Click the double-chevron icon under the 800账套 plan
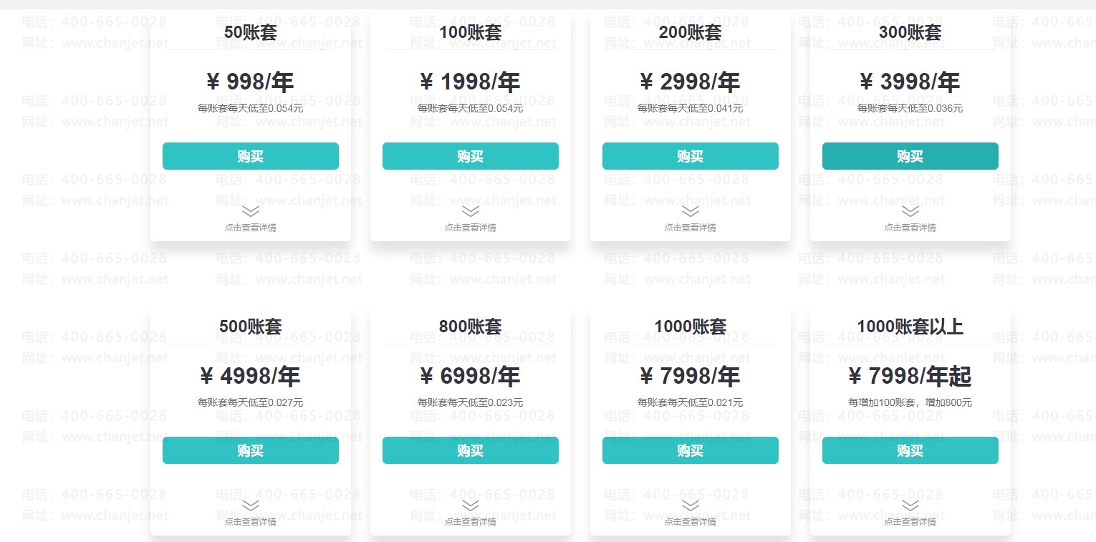The image size is (1096, 542). pyautogui.click(x=470, y=505)
